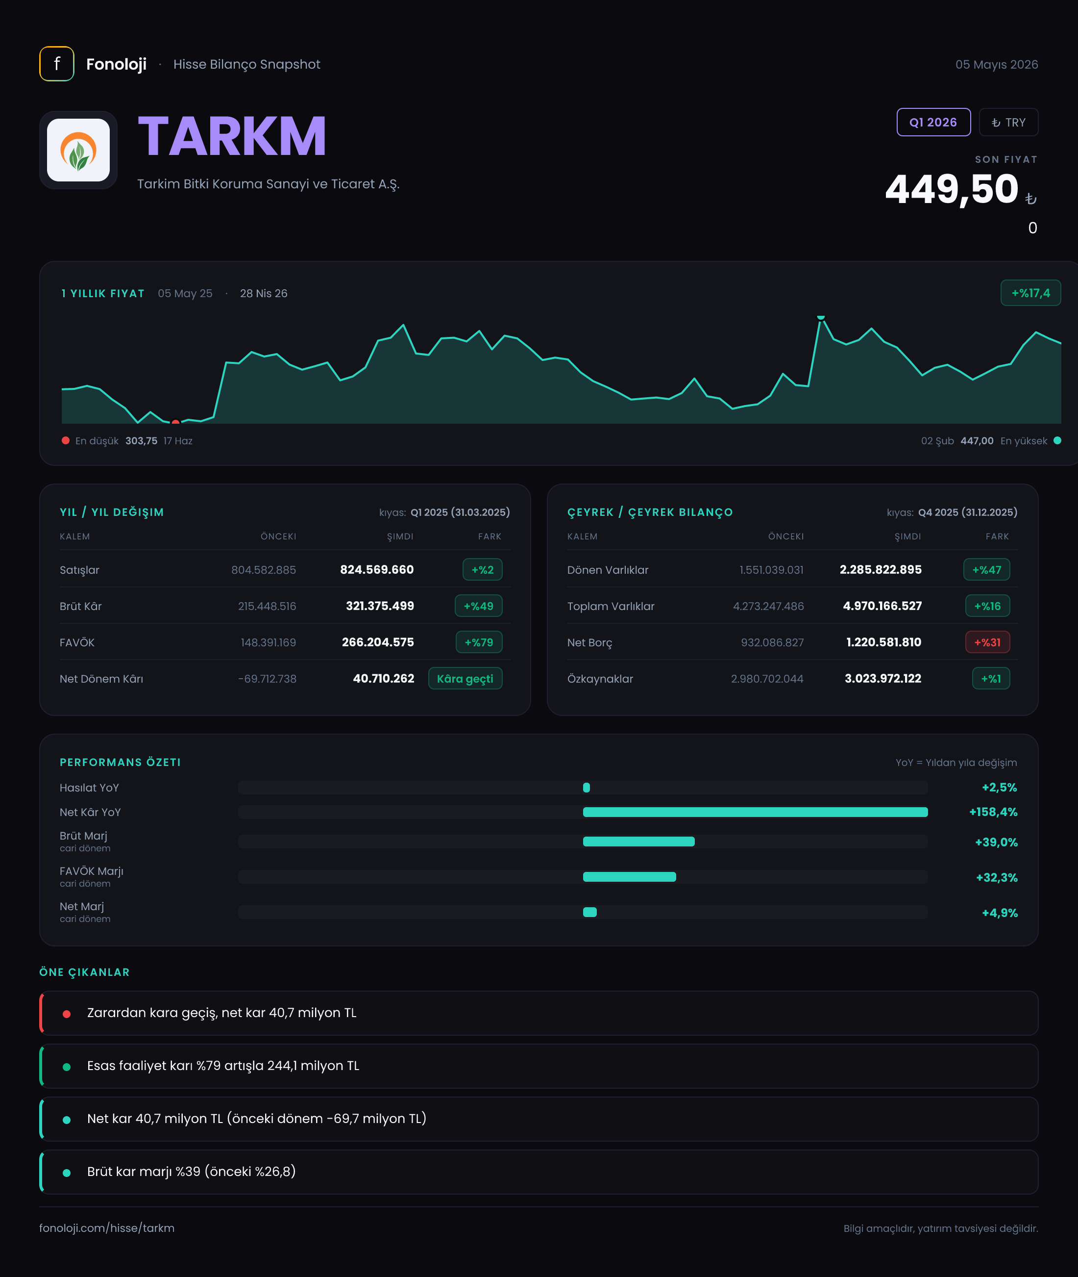Click the Q4 2025 (31.12.2025) comparison label

968,512
